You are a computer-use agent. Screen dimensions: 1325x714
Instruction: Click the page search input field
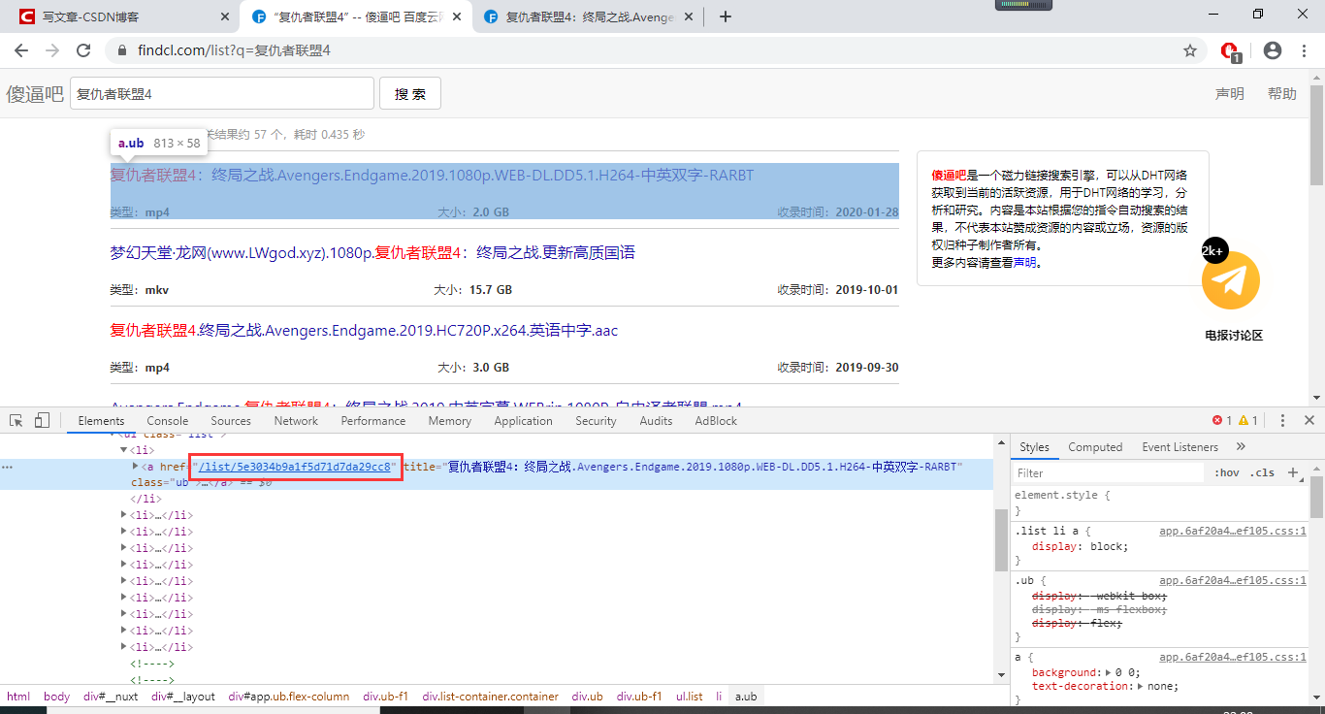(222, 93)
